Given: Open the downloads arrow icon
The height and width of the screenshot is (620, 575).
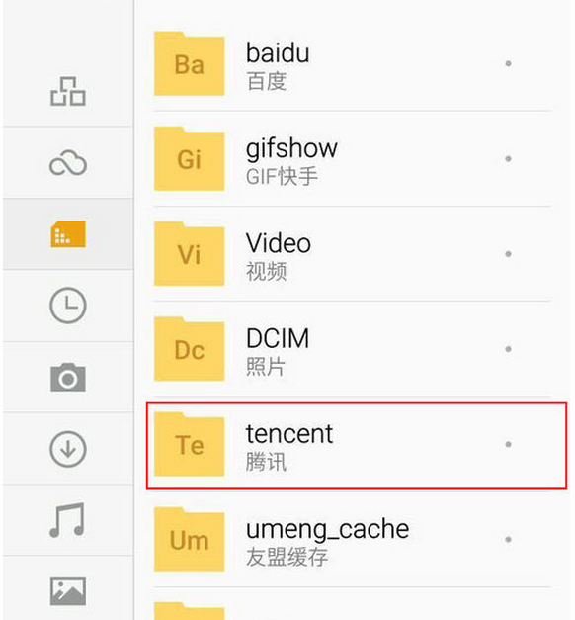Looking at the screenshot, I should [x=68, y=449].
